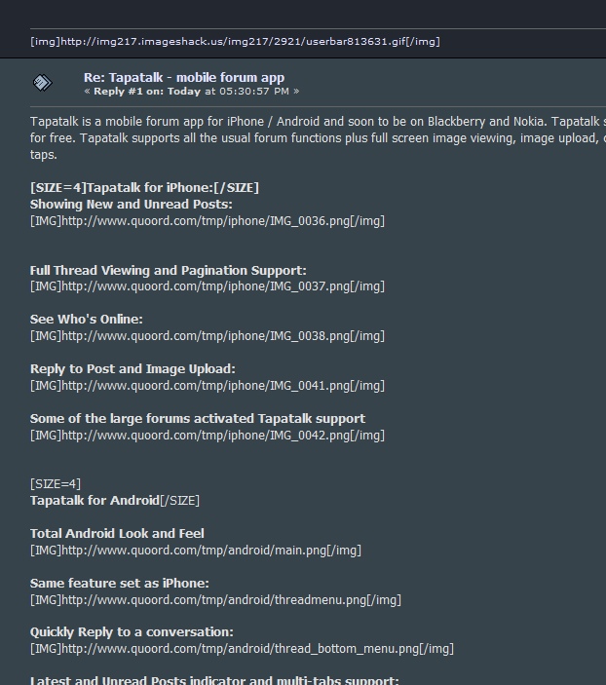Click the IMG_0037.png image URL
The height and width of the screenshot is (685, 606).
pos(208,286)
